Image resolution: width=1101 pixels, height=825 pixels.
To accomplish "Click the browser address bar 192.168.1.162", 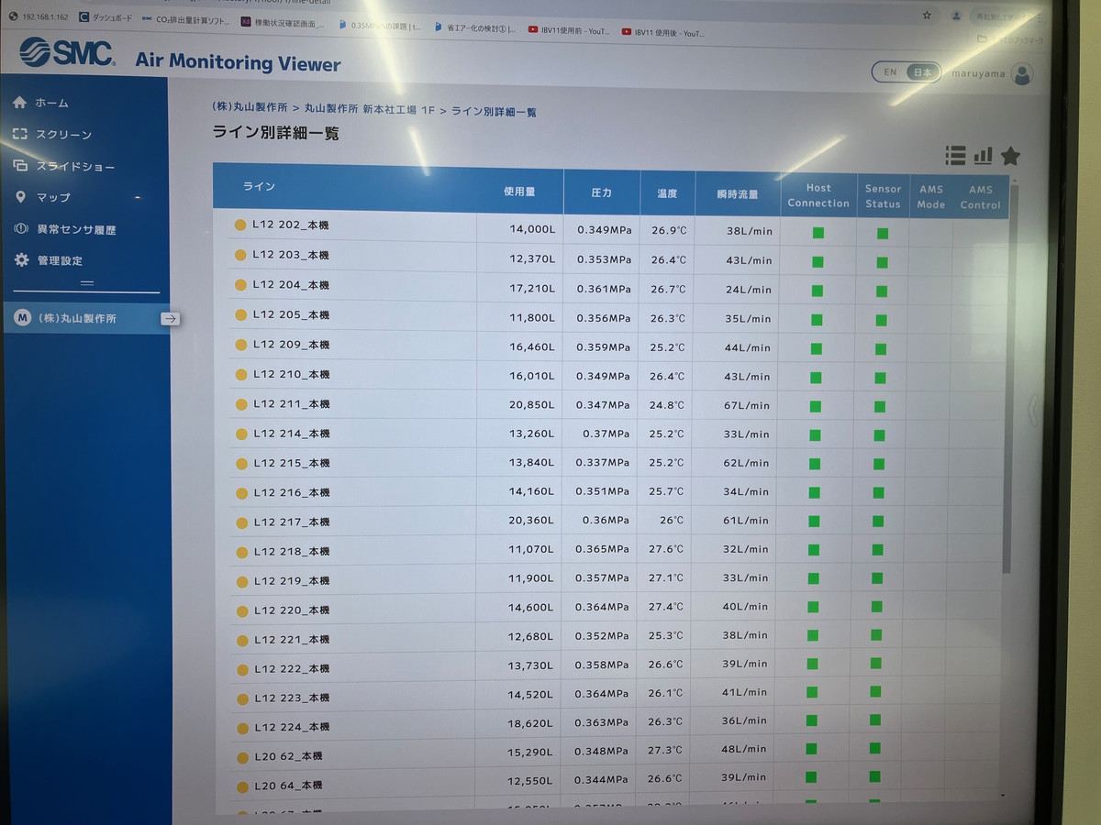I will [44, 16].
